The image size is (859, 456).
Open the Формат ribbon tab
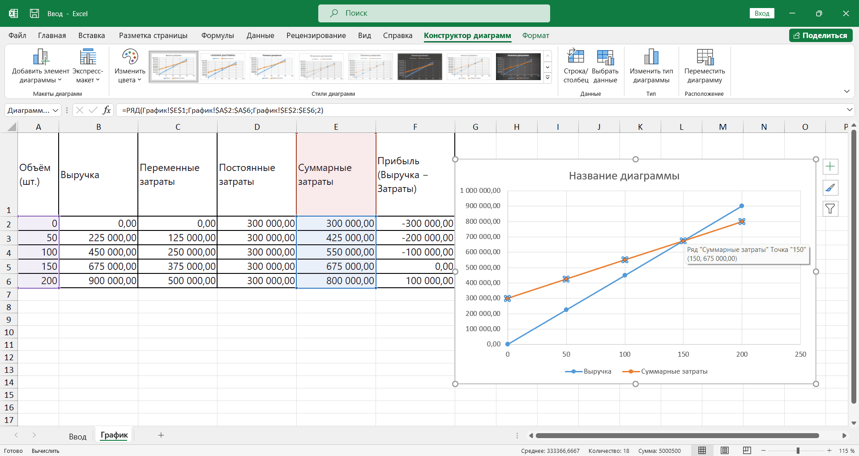click(536, 35)
